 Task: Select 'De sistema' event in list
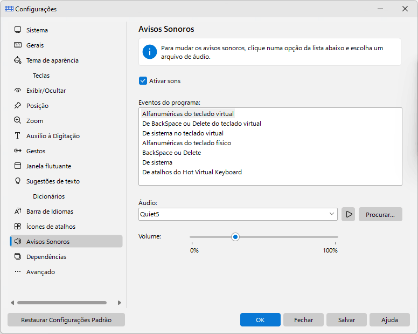click(157, 162)
